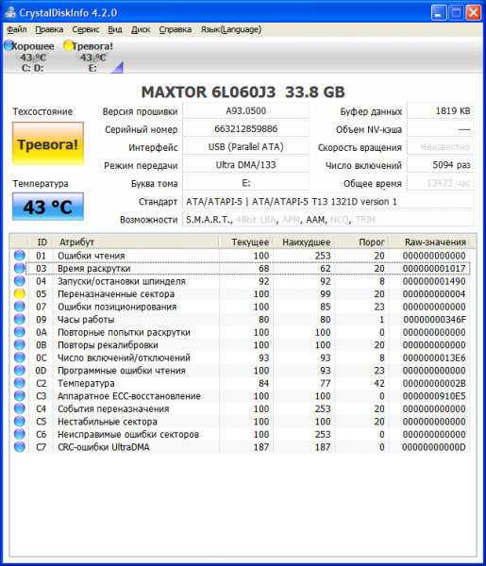Select the Переназначенные сектора attribute name

click(x=116, y=294)
